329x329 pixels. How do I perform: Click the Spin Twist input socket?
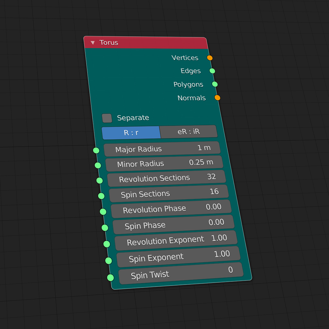coord(111,278)
